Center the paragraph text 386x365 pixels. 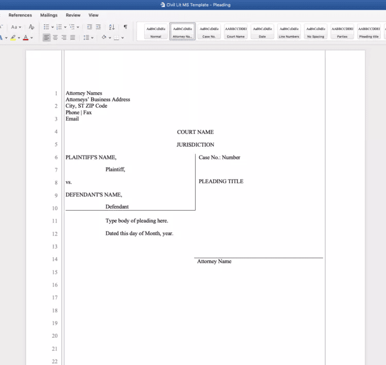pyautogui.click(x=56, y=38)
